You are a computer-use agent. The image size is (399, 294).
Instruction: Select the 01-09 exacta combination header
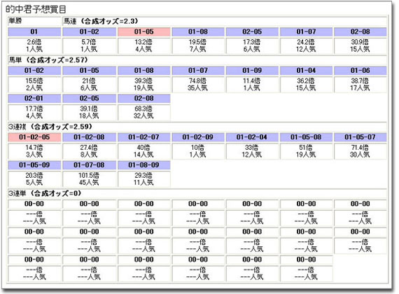pos(252,71)
